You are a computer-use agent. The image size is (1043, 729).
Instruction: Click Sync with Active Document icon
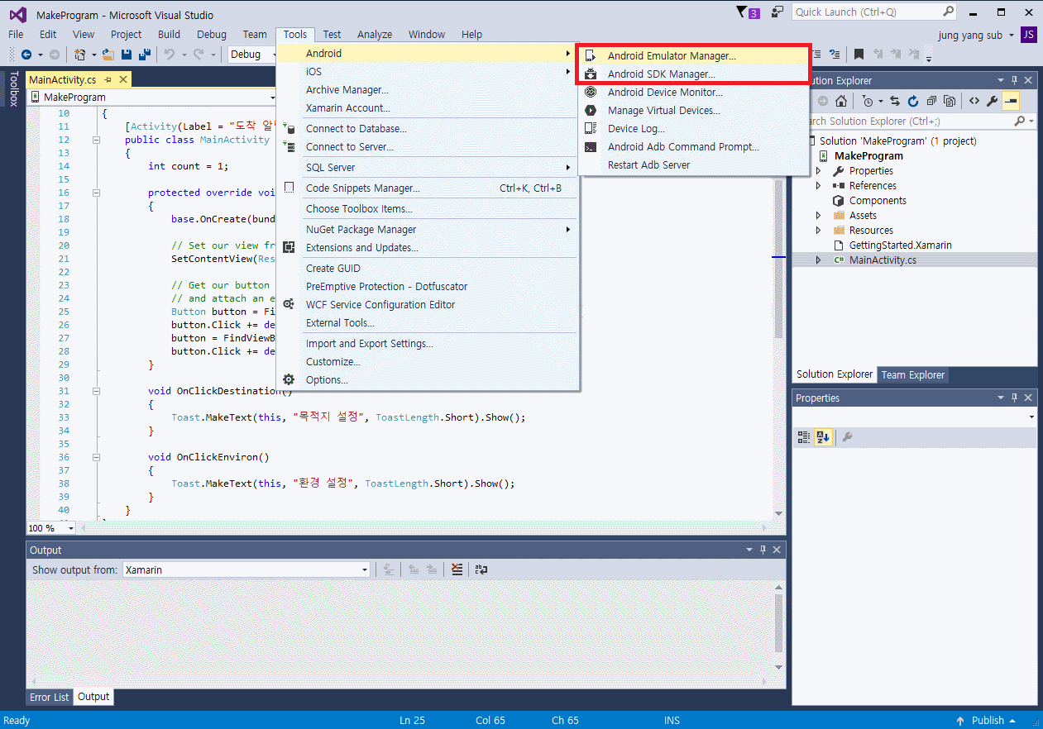tap(895, 101)
